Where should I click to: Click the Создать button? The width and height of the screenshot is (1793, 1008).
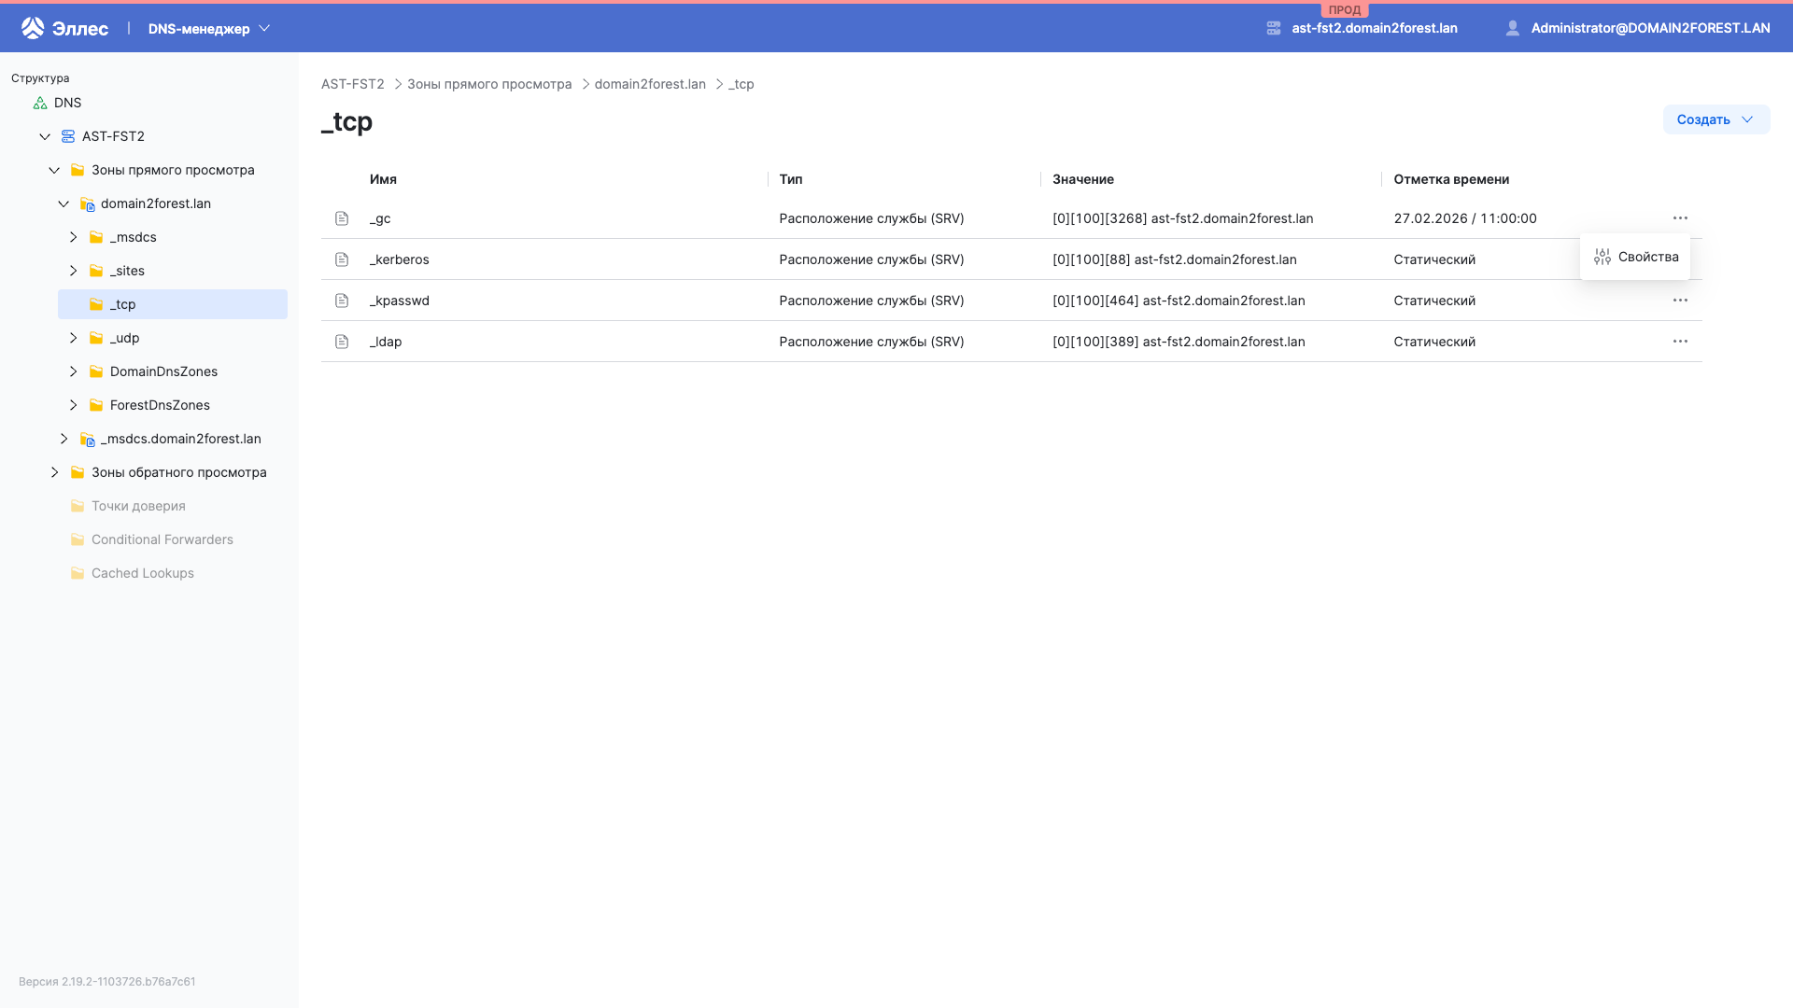tap(1715, 119)
